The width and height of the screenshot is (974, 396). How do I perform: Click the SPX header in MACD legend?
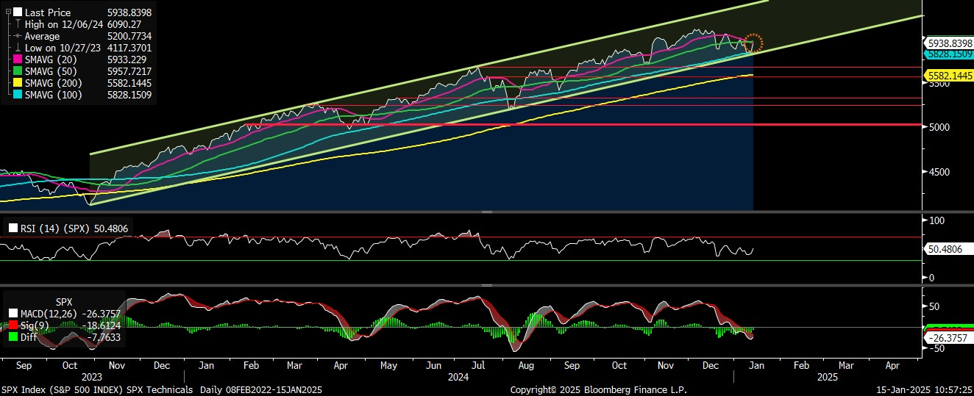click(65, 302)
